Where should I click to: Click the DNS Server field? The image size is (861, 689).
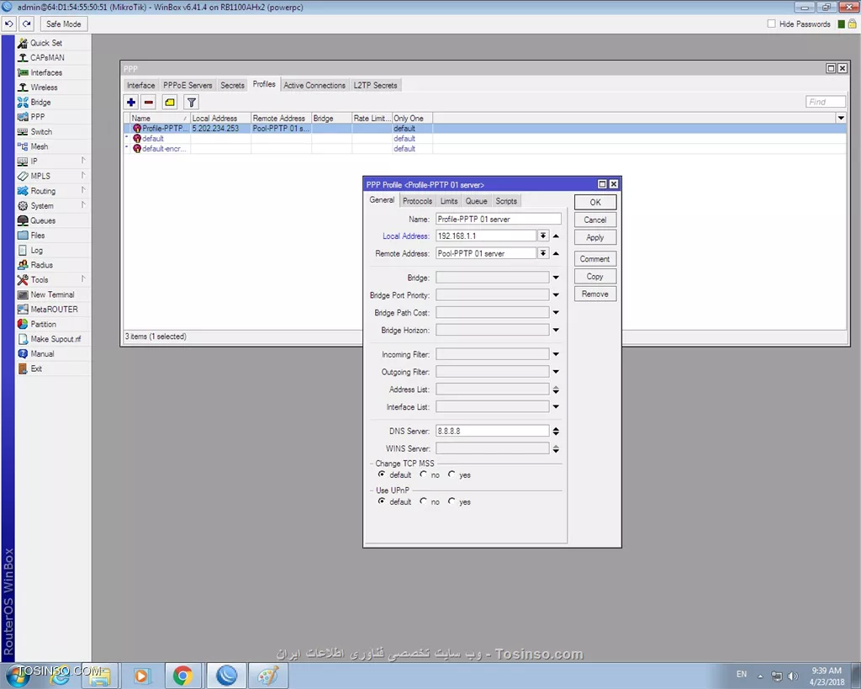(492, 432)
